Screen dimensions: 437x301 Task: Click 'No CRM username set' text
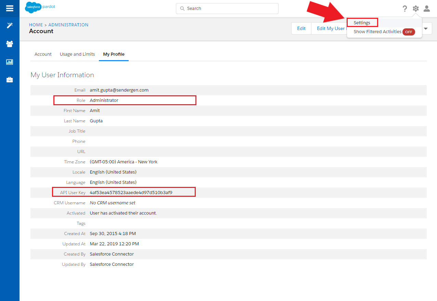pyautogui.click(x=113, y=203)
